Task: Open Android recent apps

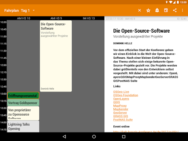Action: pos(124,137)
